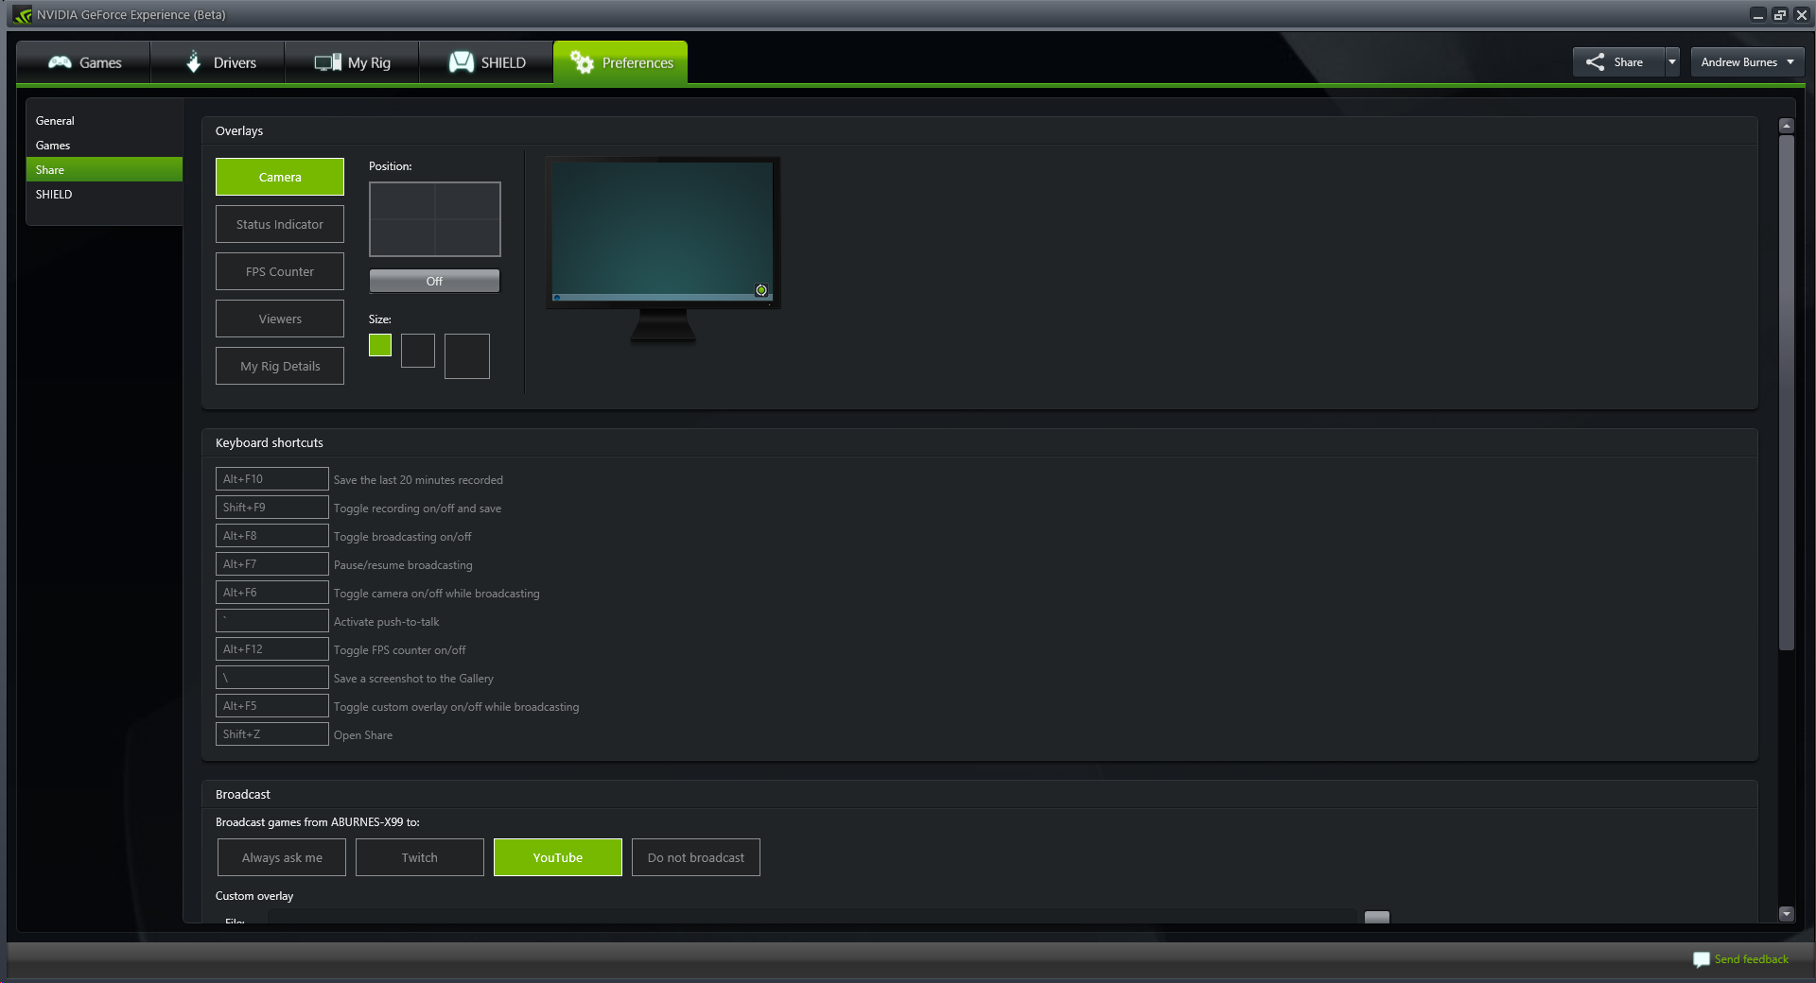Viewport: 1816px width, 983px height.
Task: Open the Andrew Burnes account dropdown
Action: [x=1747, y=62]
